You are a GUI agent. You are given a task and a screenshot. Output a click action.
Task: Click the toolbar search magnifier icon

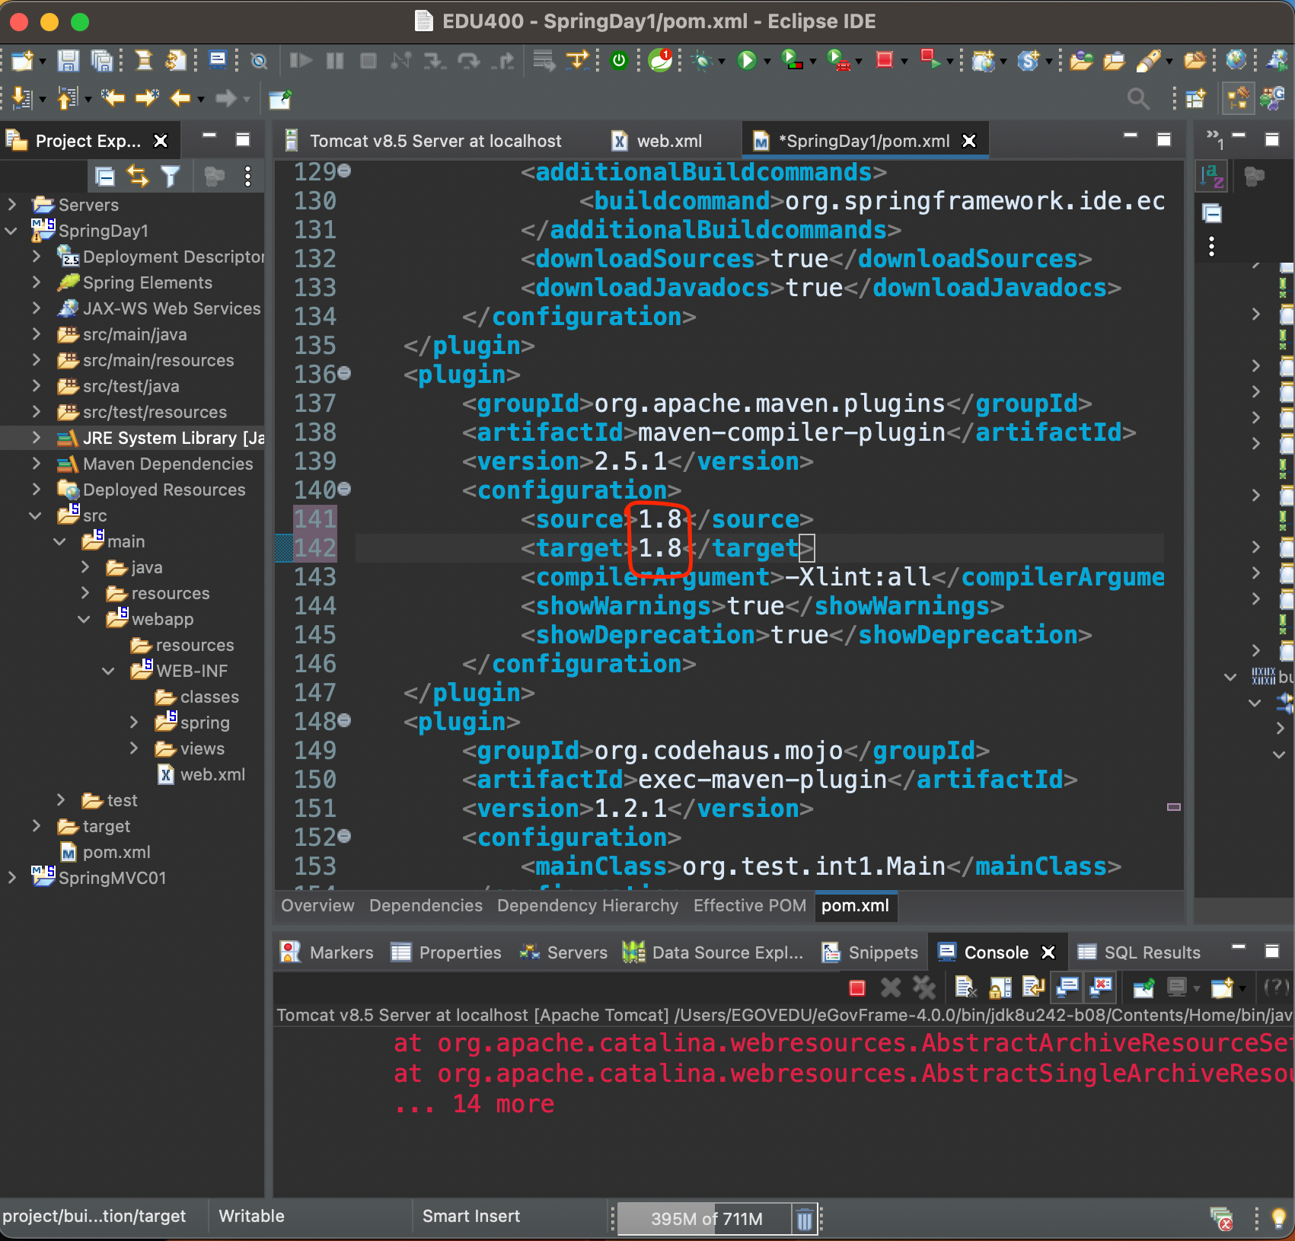coord(1138,98)
